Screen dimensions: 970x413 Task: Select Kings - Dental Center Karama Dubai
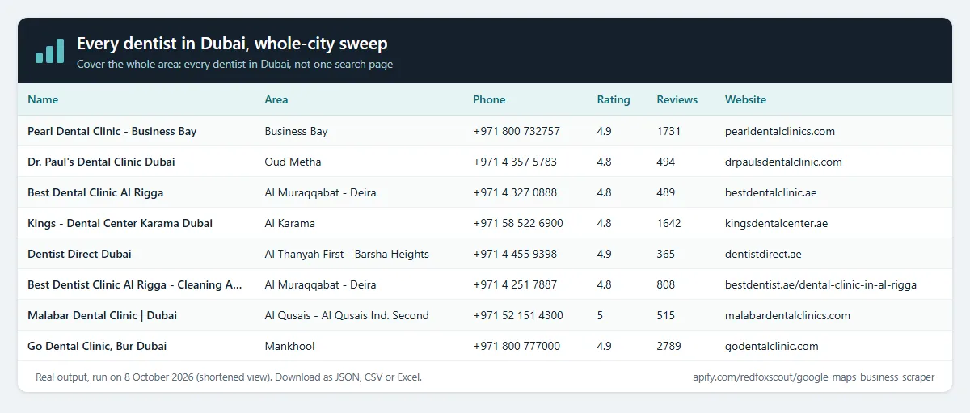pyautogui.click(x=120, y=223)
